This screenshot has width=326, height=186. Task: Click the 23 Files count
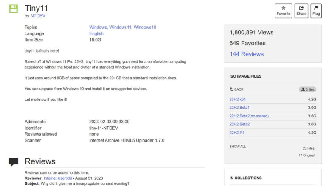pos(309,148)
